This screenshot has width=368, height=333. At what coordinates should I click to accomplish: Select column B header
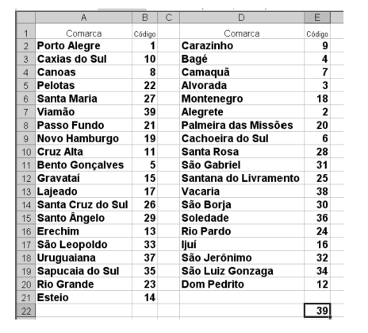pyautogui.click(x=144, y=17)
